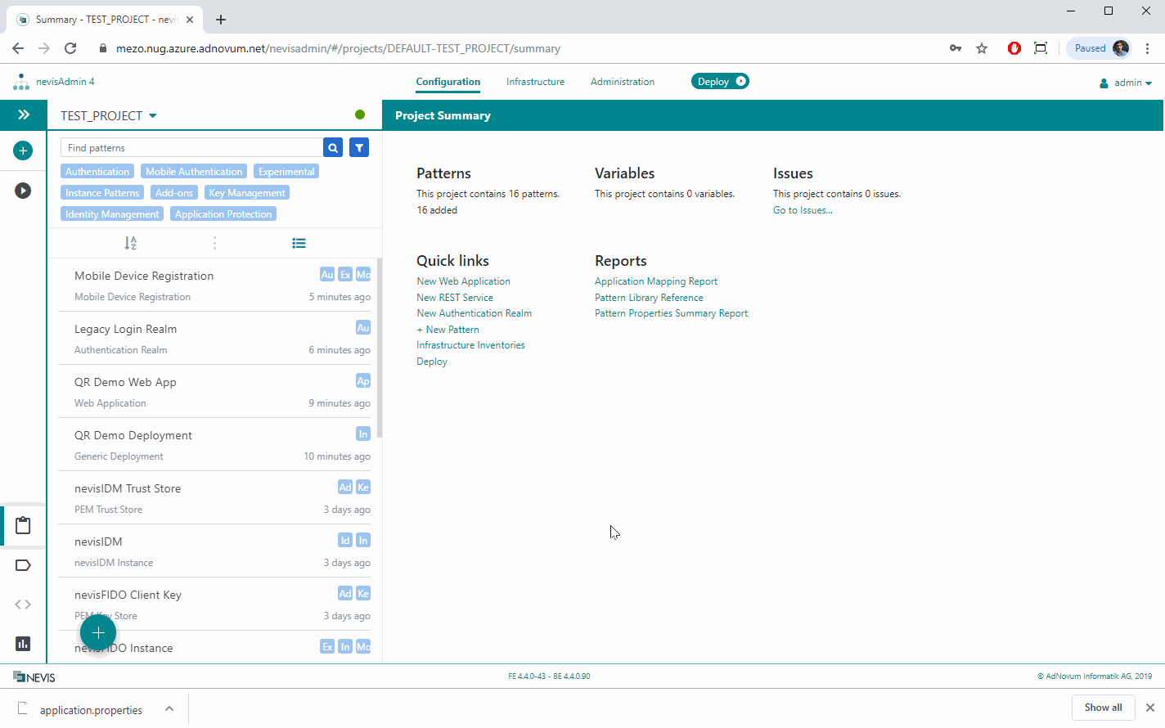Open the Infrastructure Inventories quick link
Viewport: 1165px width, 728px height.
coord(470,345)
